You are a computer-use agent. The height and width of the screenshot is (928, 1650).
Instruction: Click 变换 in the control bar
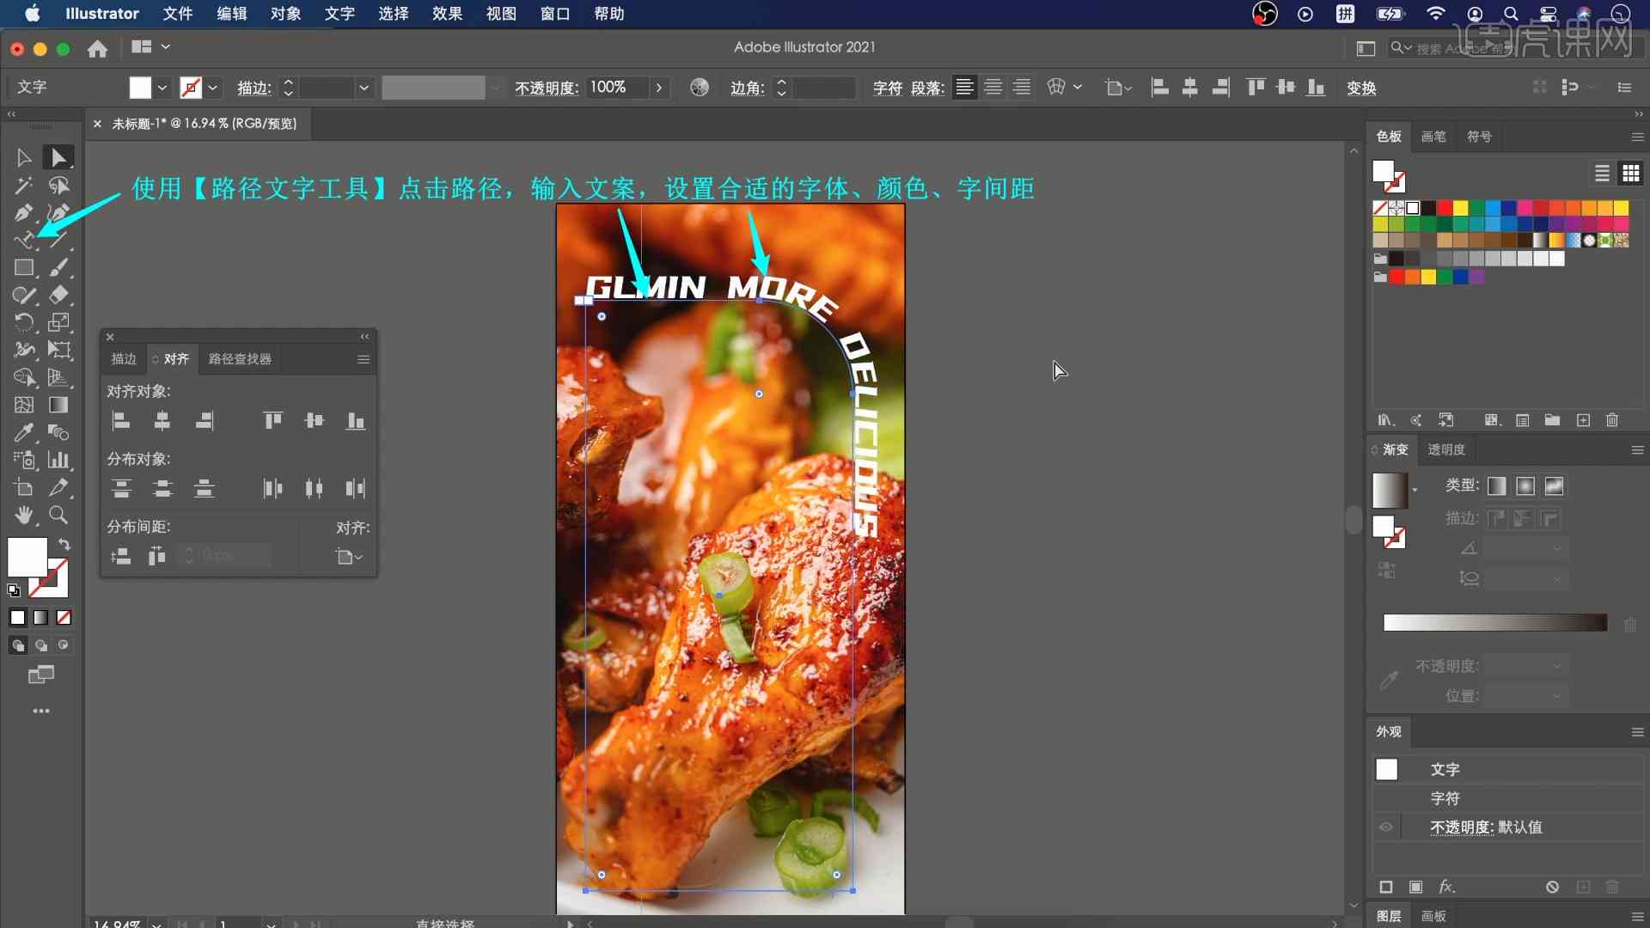1361,88
